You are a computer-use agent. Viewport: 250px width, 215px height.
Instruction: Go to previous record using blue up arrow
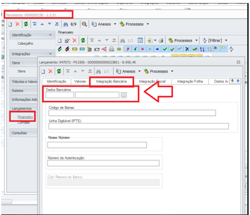[x=42, y=24]
